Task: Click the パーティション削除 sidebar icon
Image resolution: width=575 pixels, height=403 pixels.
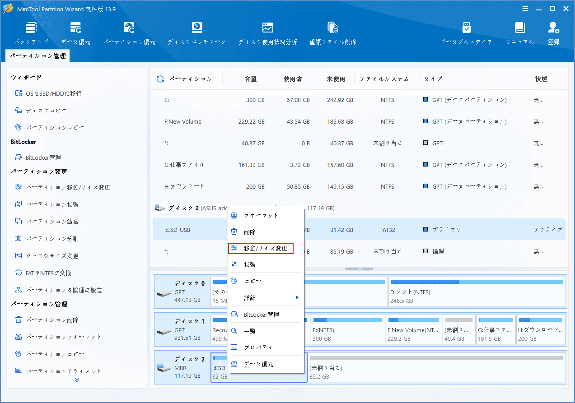Action: tap(19, 320)
